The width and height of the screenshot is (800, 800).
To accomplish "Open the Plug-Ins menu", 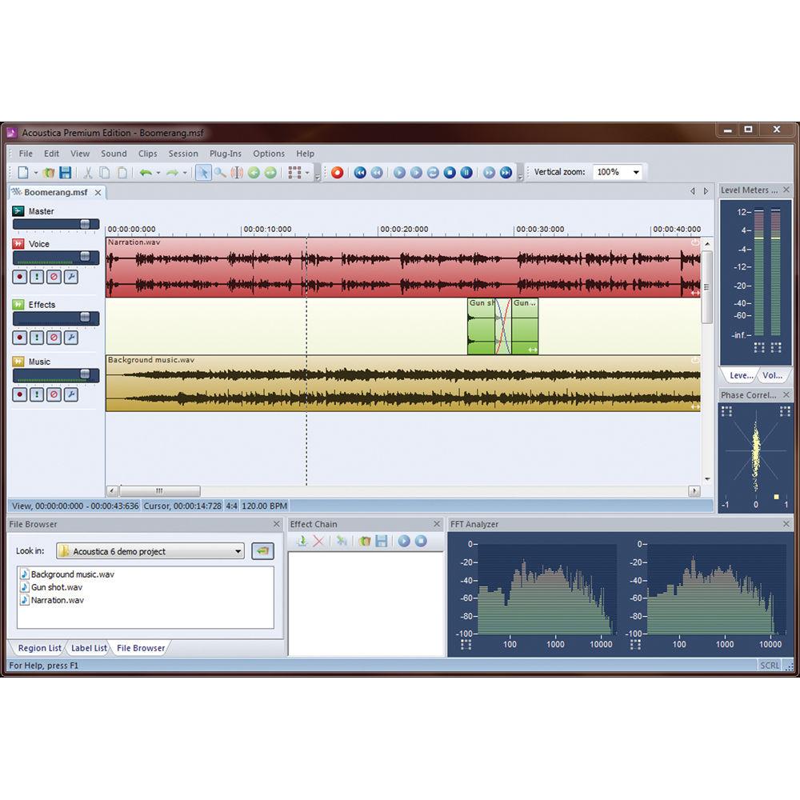I will click(225, 154).
